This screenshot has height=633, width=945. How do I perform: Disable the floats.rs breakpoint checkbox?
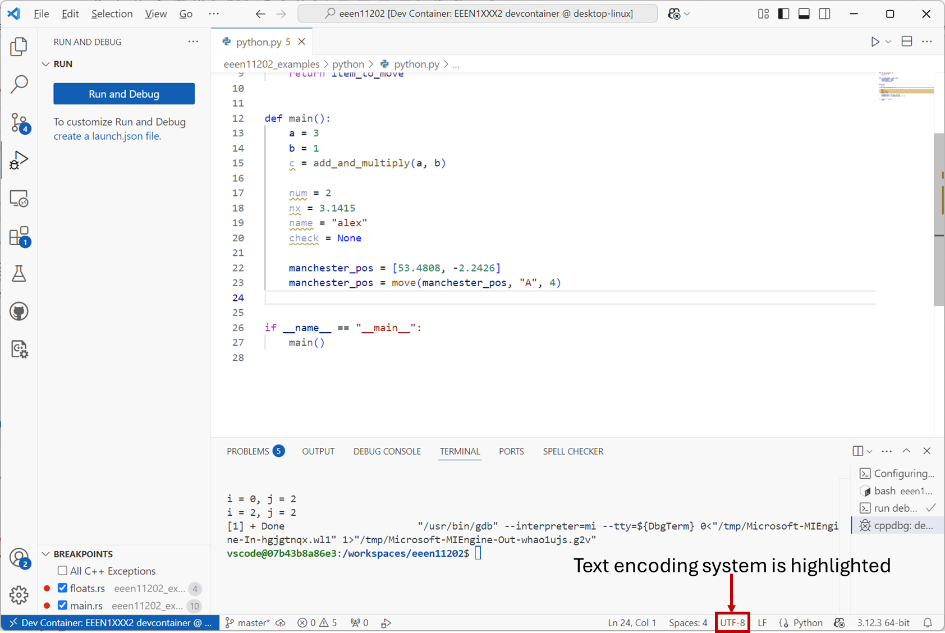62,588
